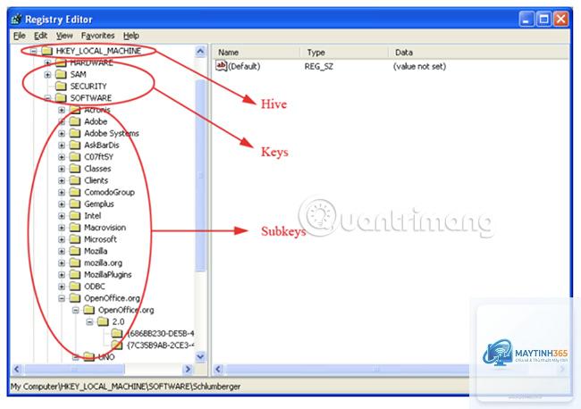The width and height of the screenshot is (581, 409).
Task: Click the tree pane vertical scrollbar thumb
Action: [x=200, y=175]
